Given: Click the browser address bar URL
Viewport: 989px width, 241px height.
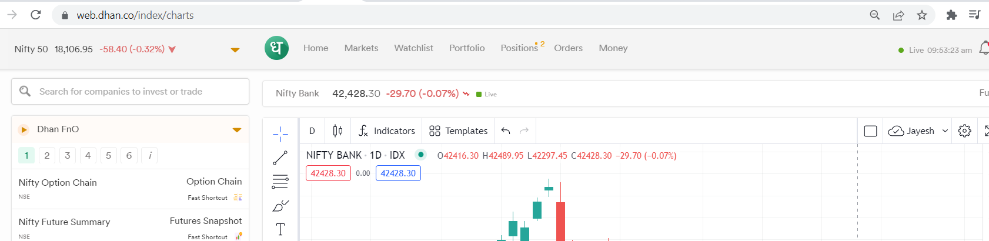Looking at the screenshot, I should click(x=135, y=15).
